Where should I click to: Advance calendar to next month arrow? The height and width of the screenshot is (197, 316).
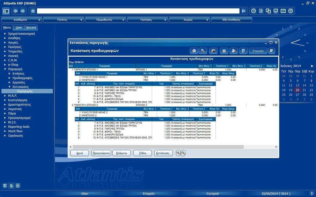pos(312,66)
